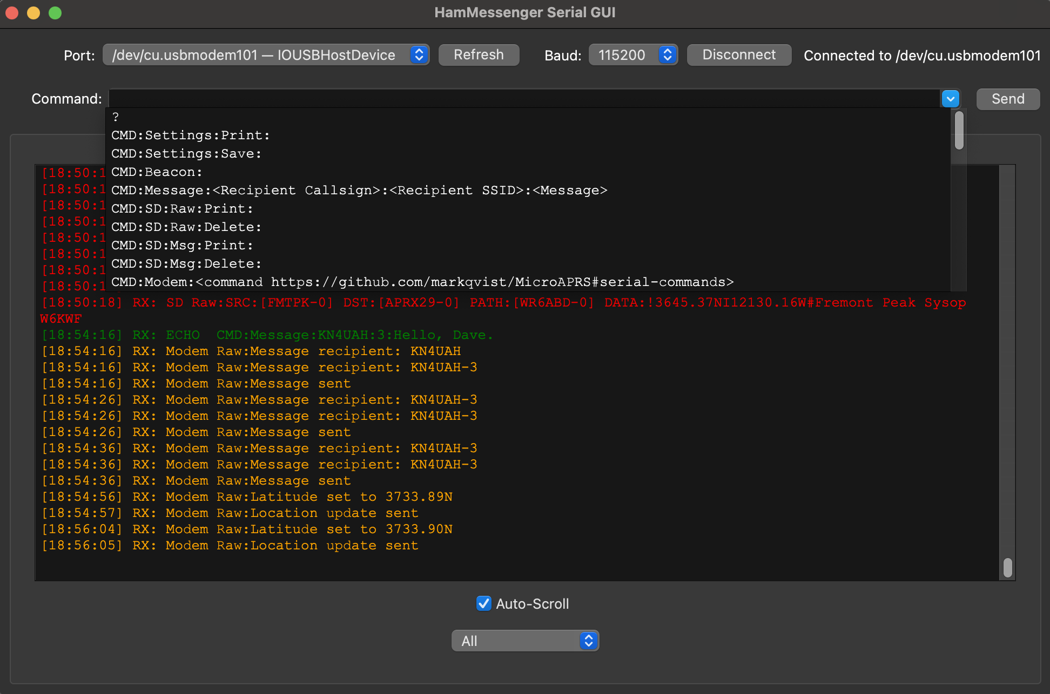Focus the Command input field

point(524,99)
